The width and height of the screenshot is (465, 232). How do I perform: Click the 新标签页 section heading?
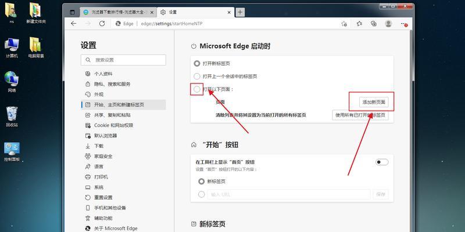pos(213,224)
